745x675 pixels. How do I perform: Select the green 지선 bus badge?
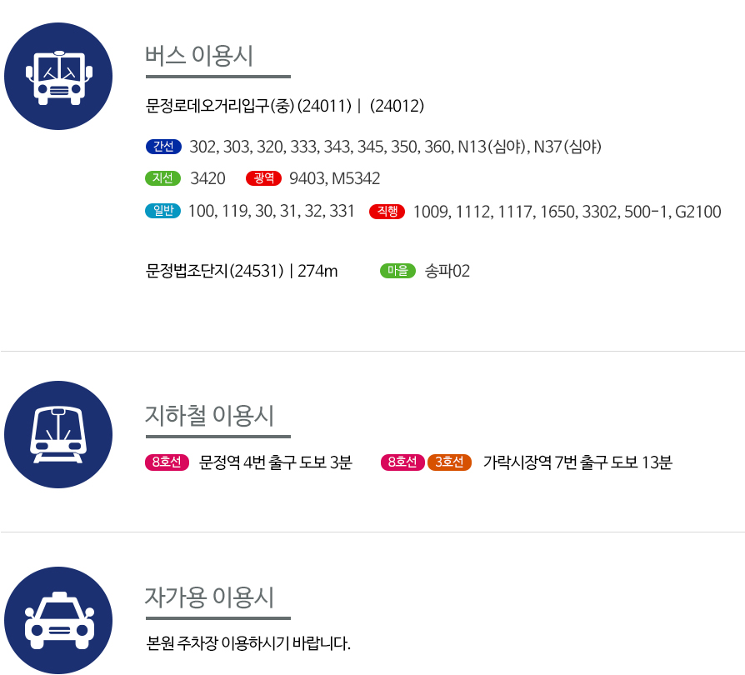click(163, 178)
